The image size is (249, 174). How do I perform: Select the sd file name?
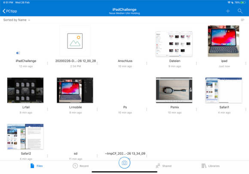[76, 153]
